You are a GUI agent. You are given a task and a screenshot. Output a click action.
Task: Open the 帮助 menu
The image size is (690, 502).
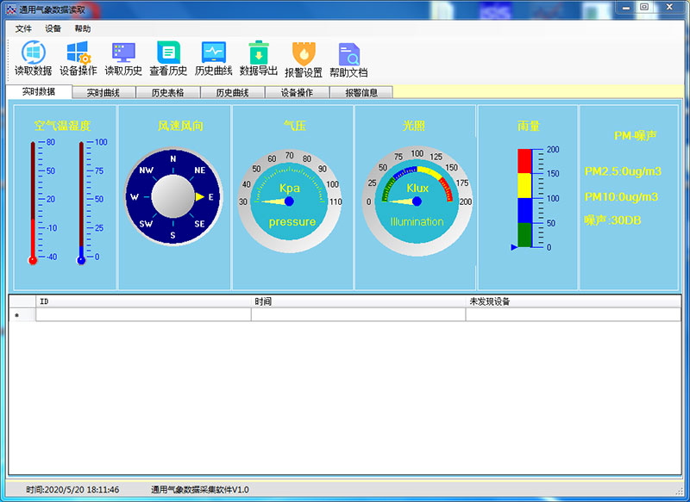point(82,28)
